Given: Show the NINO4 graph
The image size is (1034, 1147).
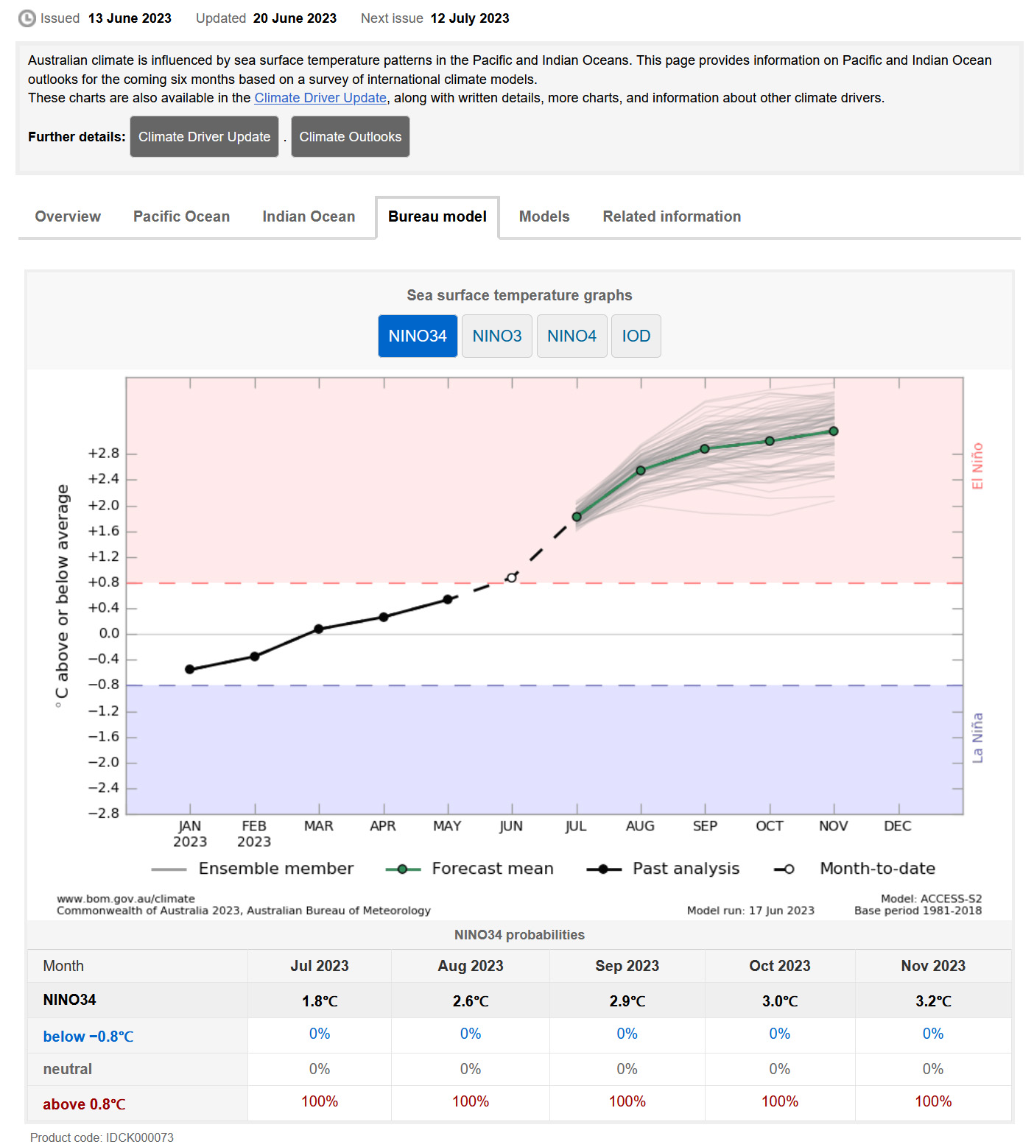Looking at the screenshot, I should tap(572, 336).
